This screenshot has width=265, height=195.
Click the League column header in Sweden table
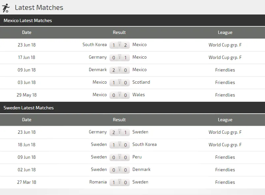point(225,120)
